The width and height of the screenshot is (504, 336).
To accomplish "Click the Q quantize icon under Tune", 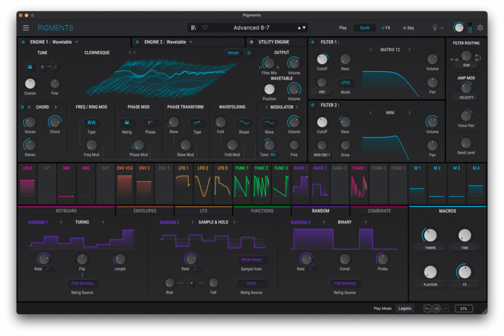I will (42, 67).
